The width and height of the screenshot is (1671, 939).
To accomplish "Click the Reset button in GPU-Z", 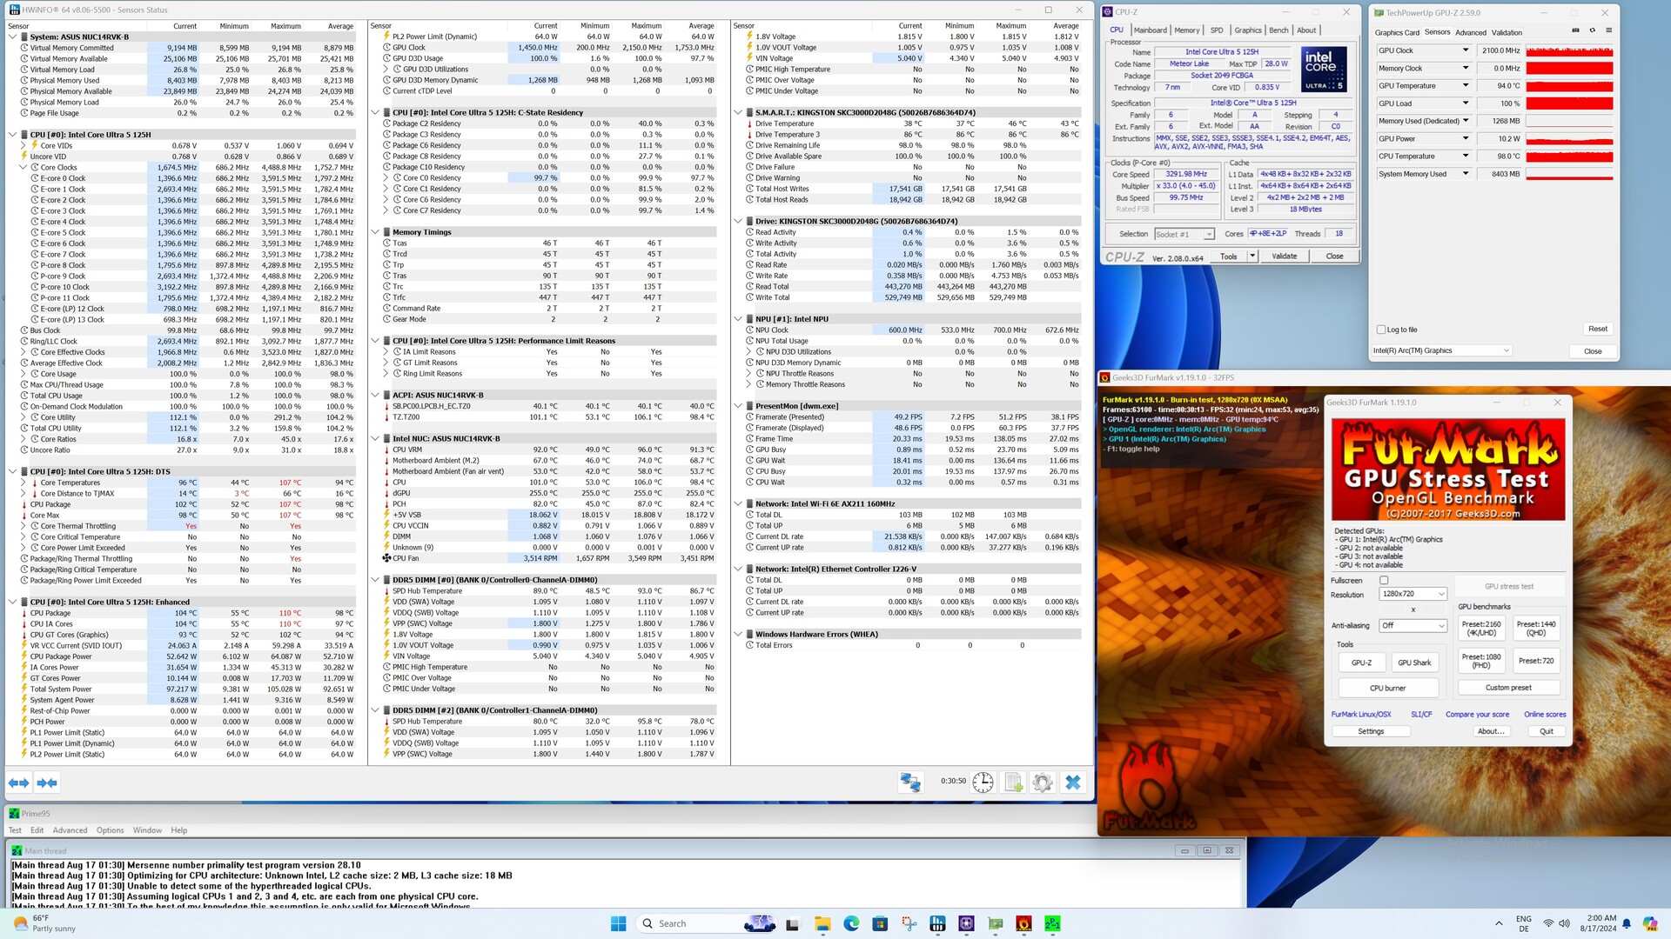I will pos(1598,329).
